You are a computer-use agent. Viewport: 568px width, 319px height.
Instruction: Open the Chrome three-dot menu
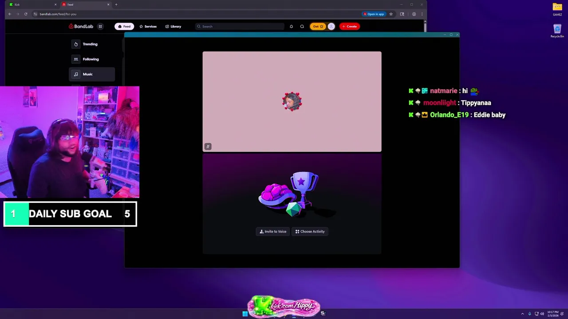click(x=422, y=14)
